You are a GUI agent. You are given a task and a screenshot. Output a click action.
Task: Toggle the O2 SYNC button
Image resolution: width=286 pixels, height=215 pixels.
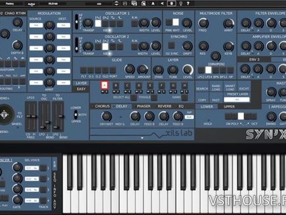coord(171,45)
